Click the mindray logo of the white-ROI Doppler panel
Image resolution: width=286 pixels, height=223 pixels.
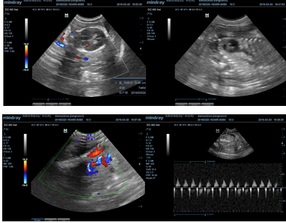click(x=13, y=2)
